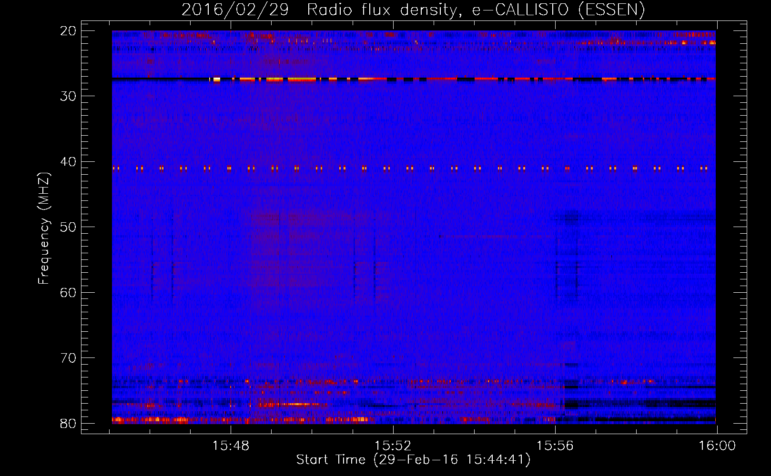Click the 'Start Time (29-Feb-16 15:44:41)' label

(x=413, y=460)
